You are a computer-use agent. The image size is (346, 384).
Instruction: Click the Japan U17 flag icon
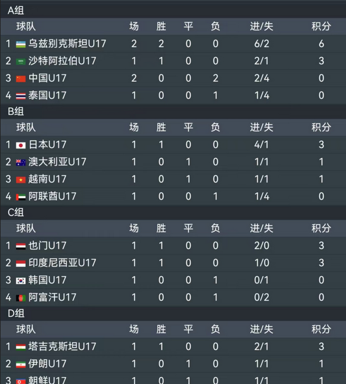[21, 145]
